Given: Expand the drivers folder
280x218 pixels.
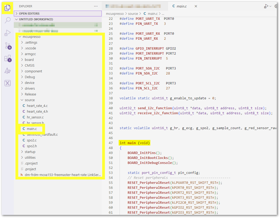Looking at the screenshot, I should [30, 88].
